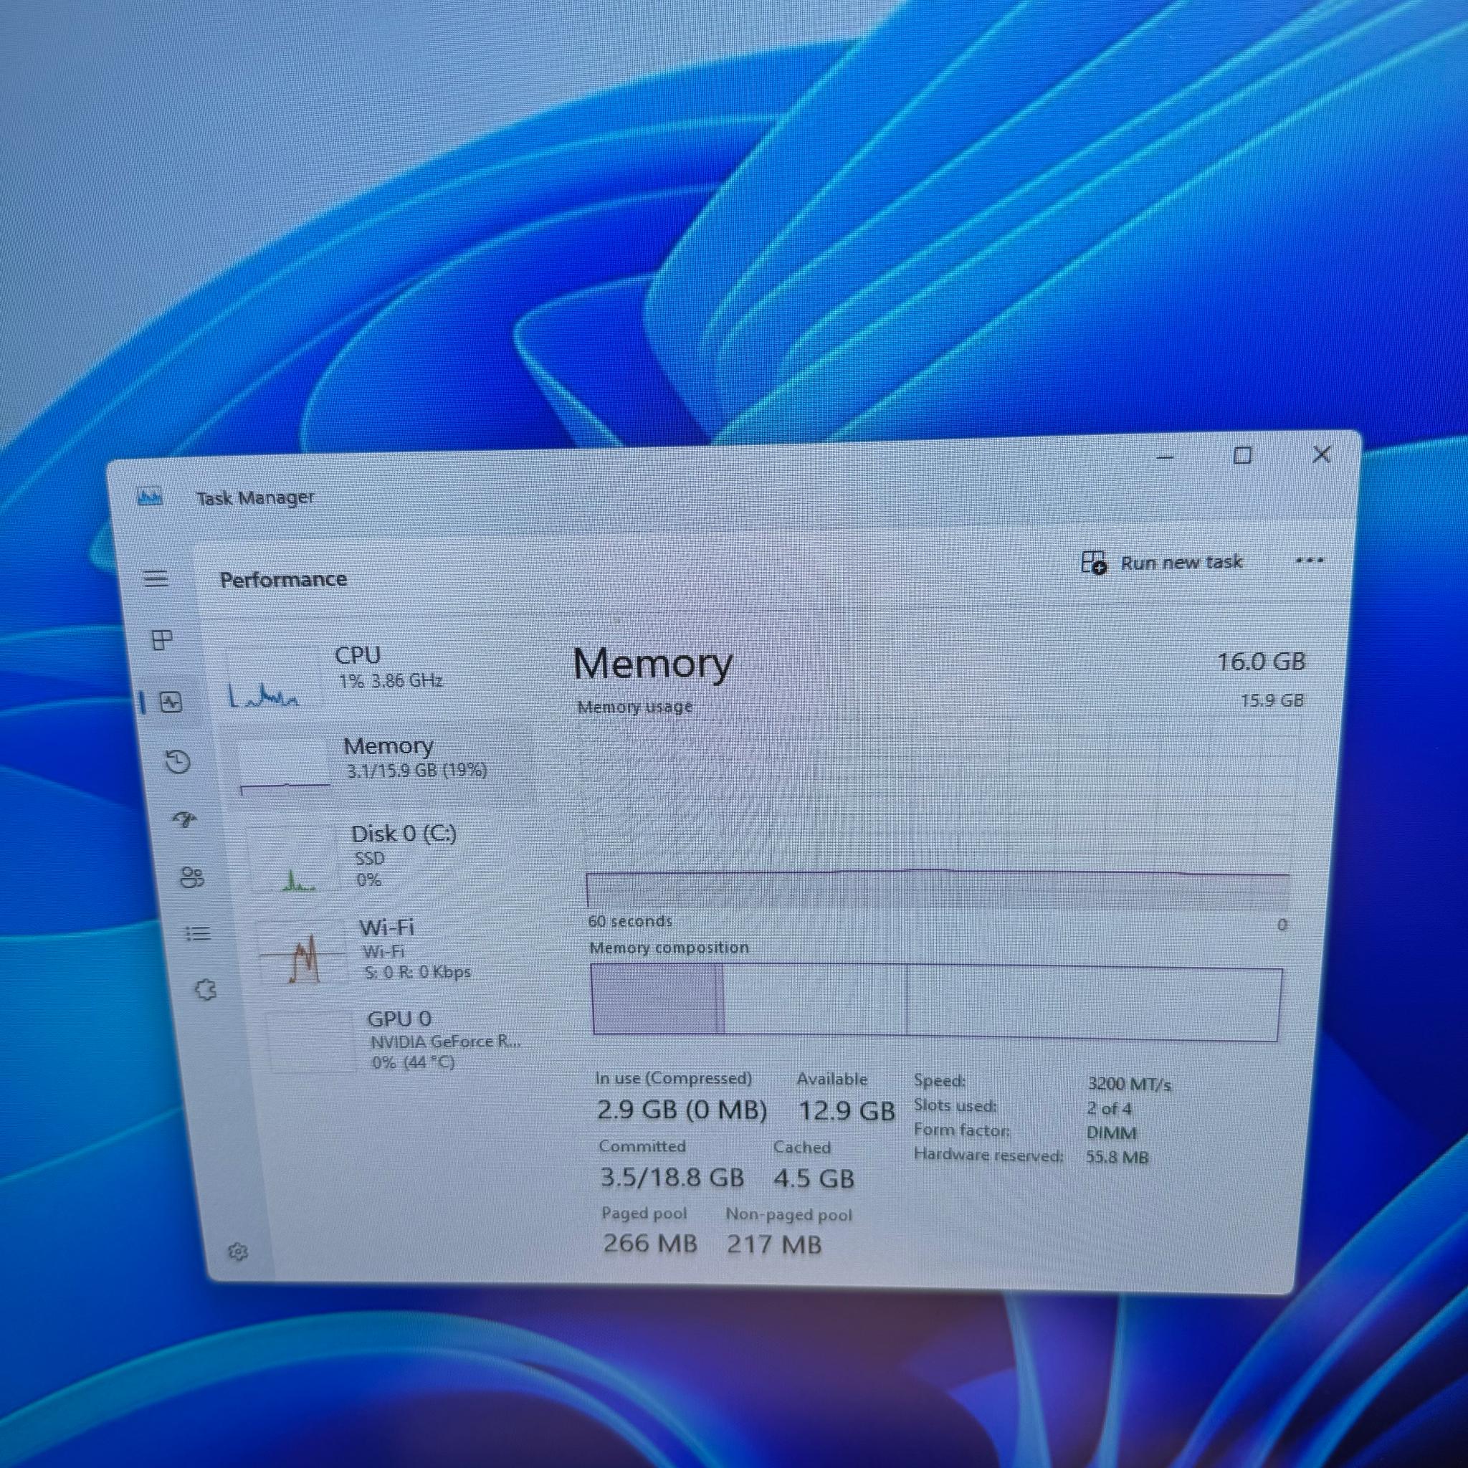This screenshot has height=1468, width=1468.
Task: Close the Task Manager window
Action: click(x=1321, y=454)
